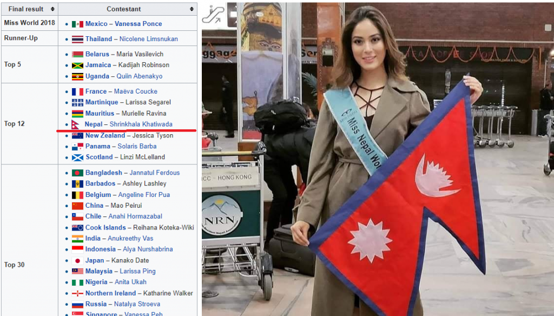Toggle sorting on the Final result column
Image resolution: width=554 pixels, height=316 pixels.
pos(52,9)
